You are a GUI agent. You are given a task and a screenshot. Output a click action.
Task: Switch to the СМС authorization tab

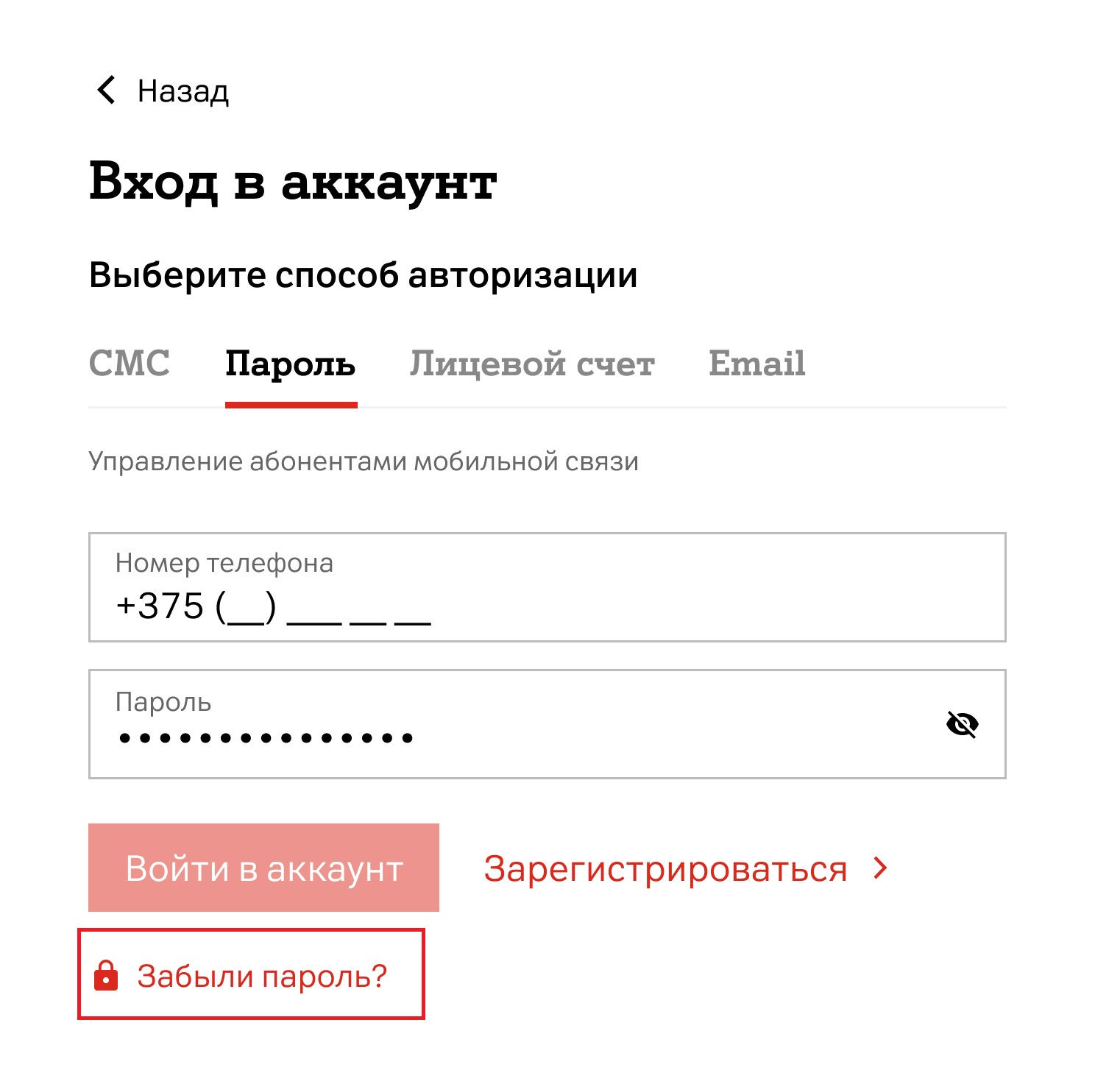pos(130,364)
